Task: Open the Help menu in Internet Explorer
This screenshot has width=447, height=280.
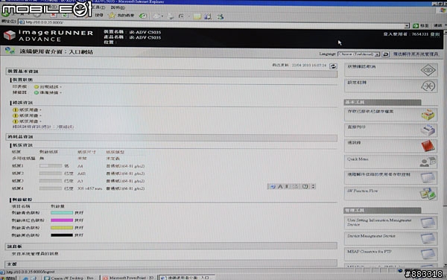Action: 118,7
